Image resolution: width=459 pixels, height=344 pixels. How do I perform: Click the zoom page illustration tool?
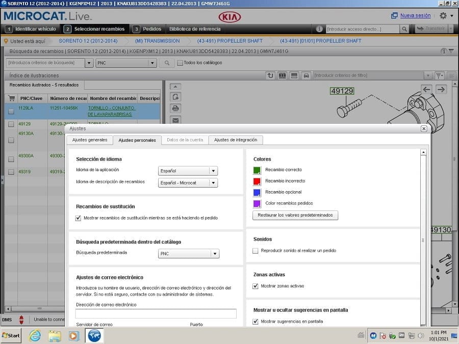(175, 97)
